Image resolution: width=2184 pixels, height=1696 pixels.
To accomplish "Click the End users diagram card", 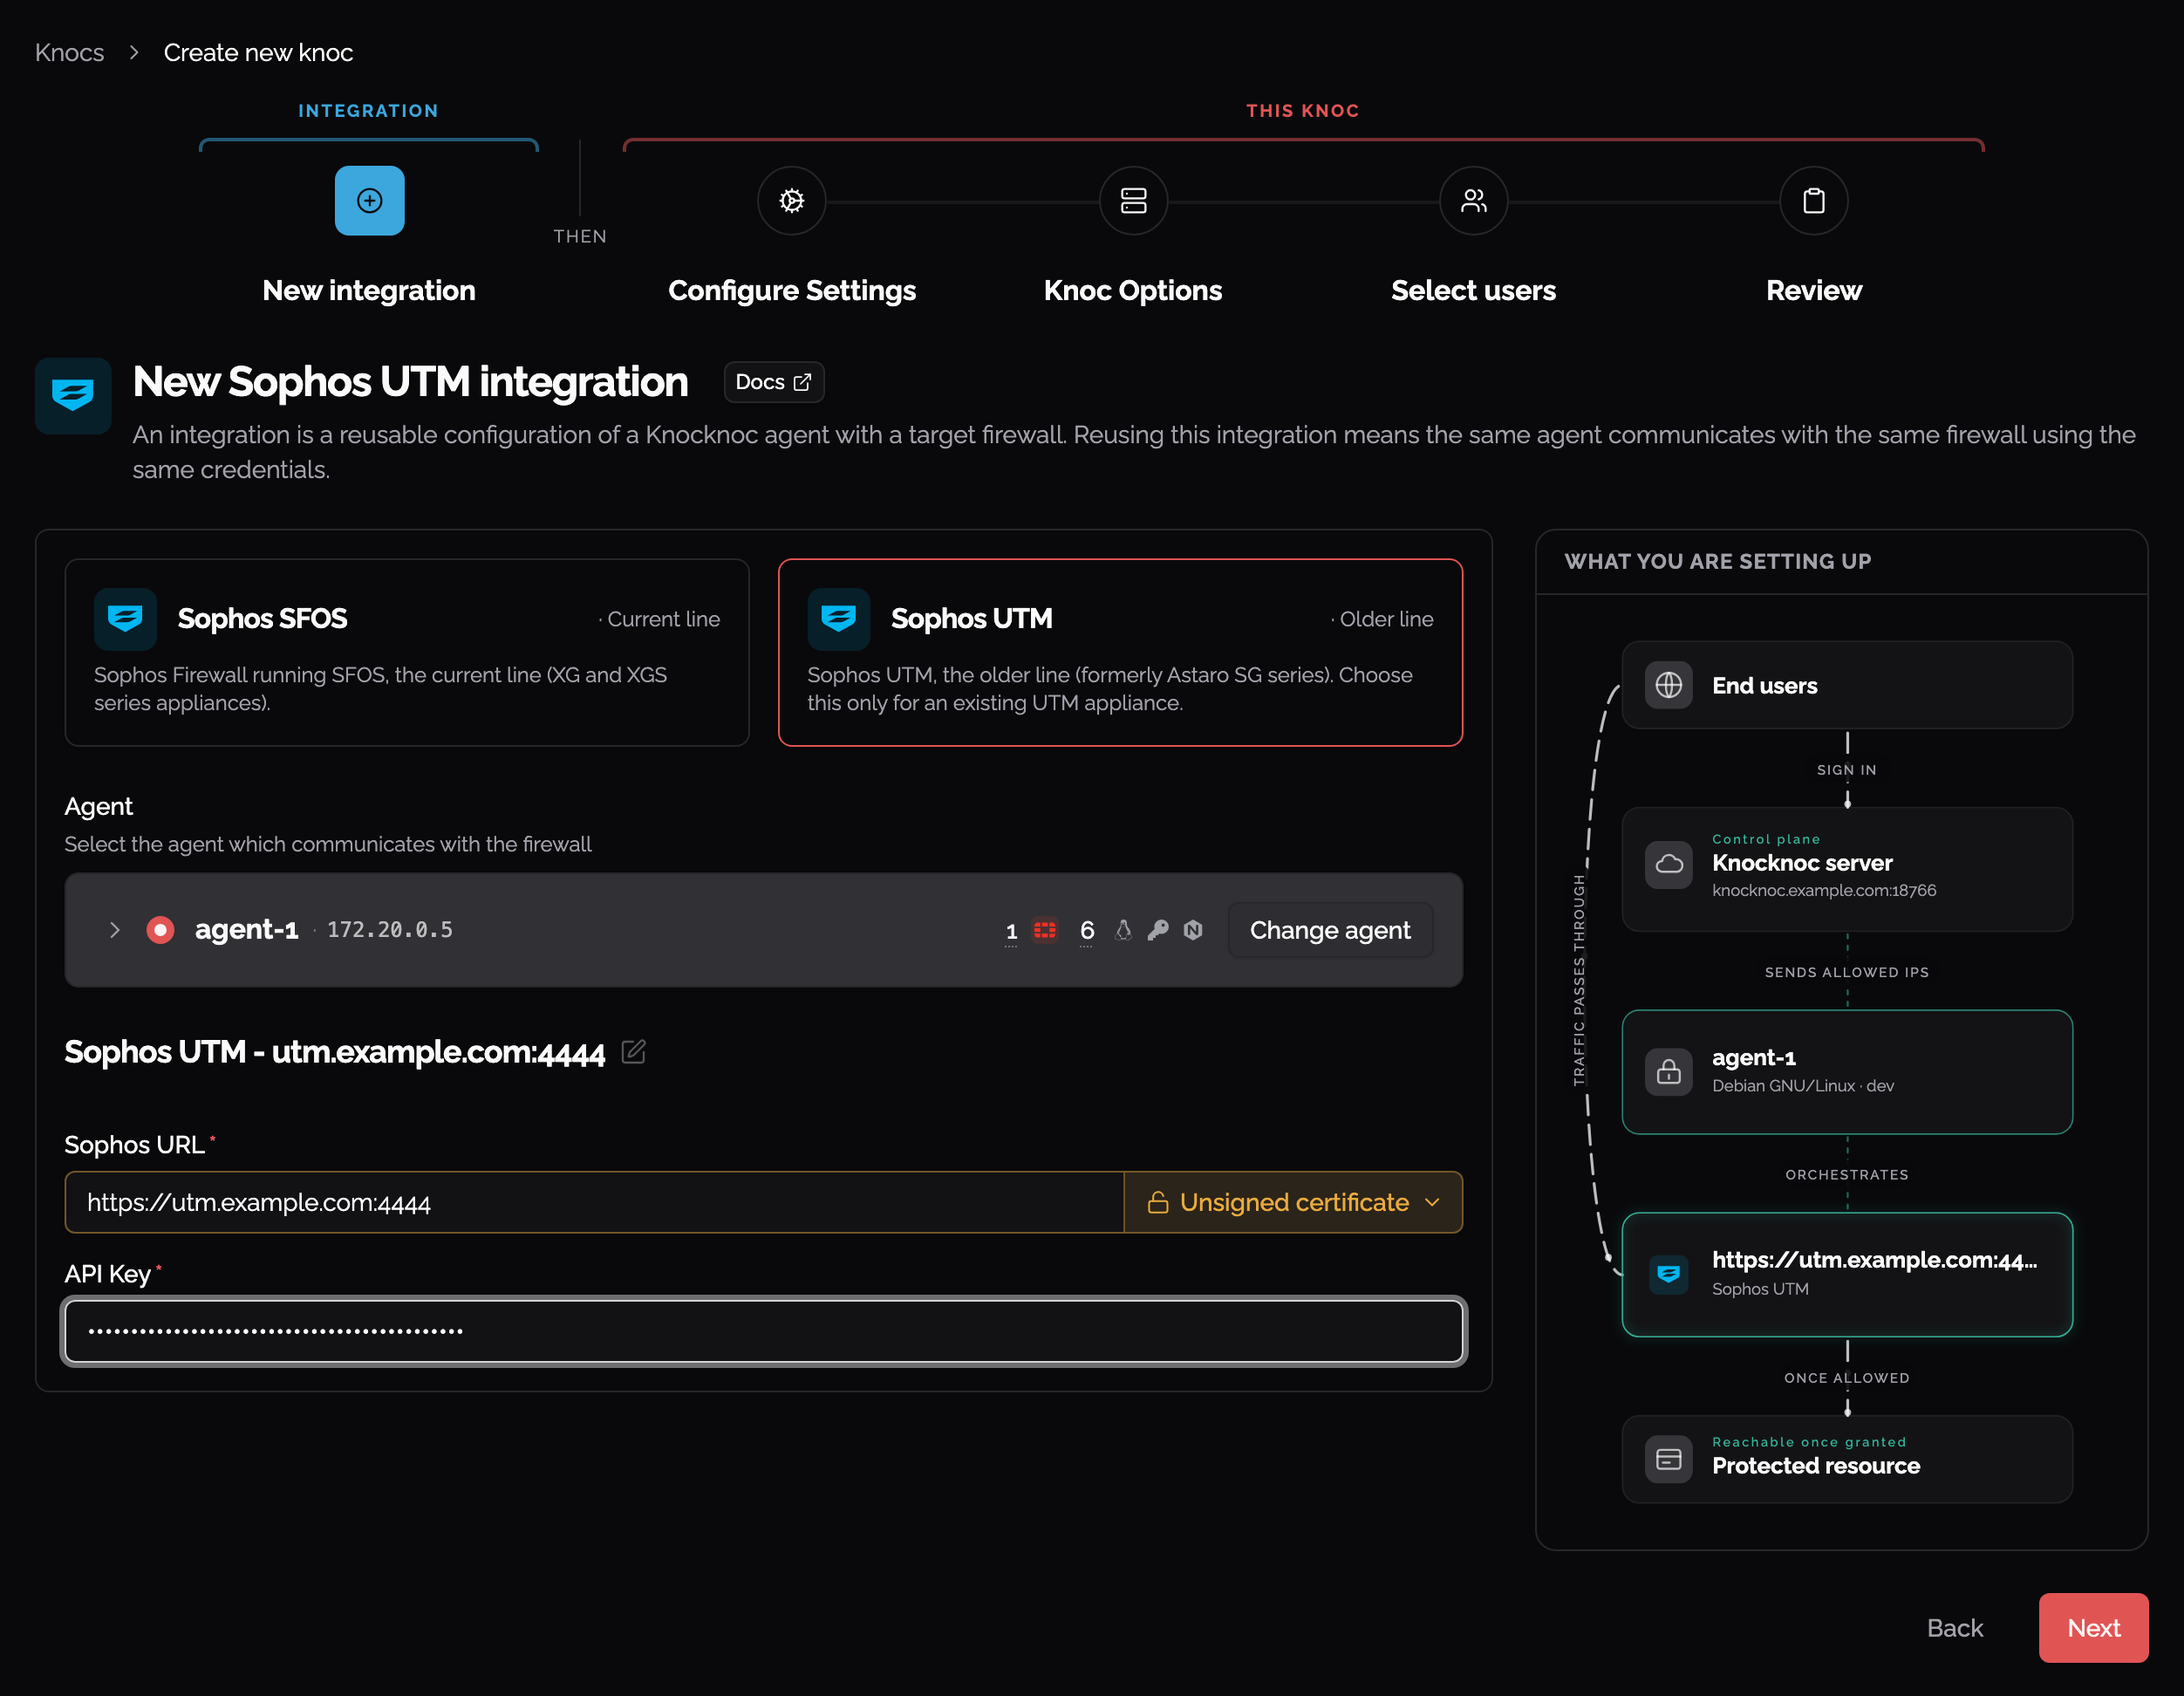I will (1846, 685).
